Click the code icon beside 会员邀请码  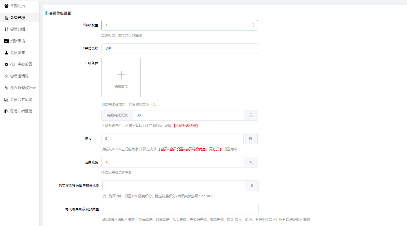(x=6, y=76)
